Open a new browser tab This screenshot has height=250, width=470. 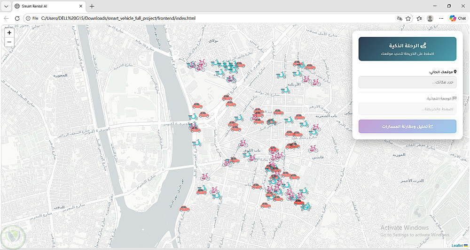pyautogui.click(x=92, y=6)
